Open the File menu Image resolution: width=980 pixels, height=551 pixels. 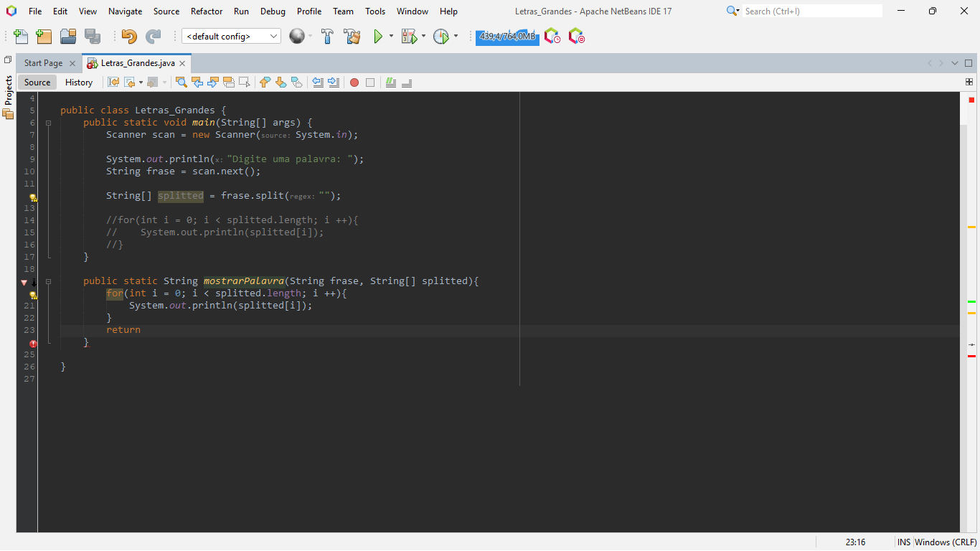coord(35,11)
